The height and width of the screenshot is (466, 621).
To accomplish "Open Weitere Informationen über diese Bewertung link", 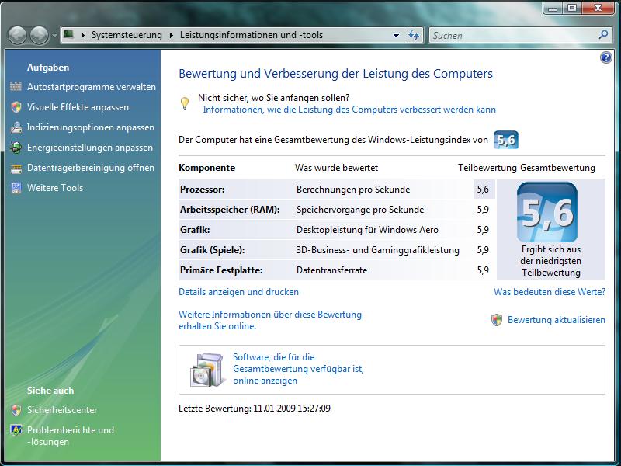I will [270, 320].
